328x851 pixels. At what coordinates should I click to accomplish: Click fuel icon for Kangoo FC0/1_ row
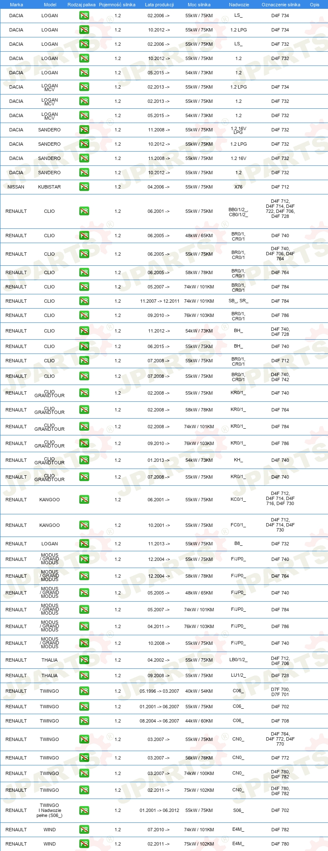click(x=84, y=525)
